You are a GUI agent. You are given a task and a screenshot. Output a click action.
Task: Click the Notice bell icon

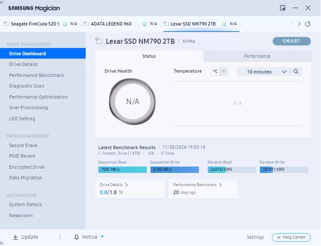click(76, 237)
